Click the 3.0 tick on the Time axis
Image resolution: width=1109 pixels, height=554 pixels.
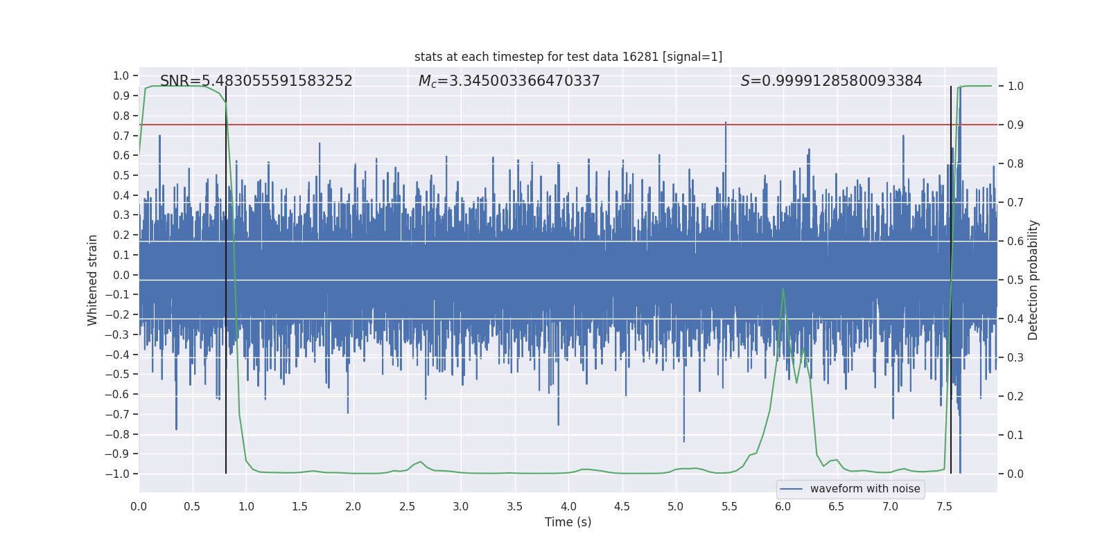(x=461, y=506)
